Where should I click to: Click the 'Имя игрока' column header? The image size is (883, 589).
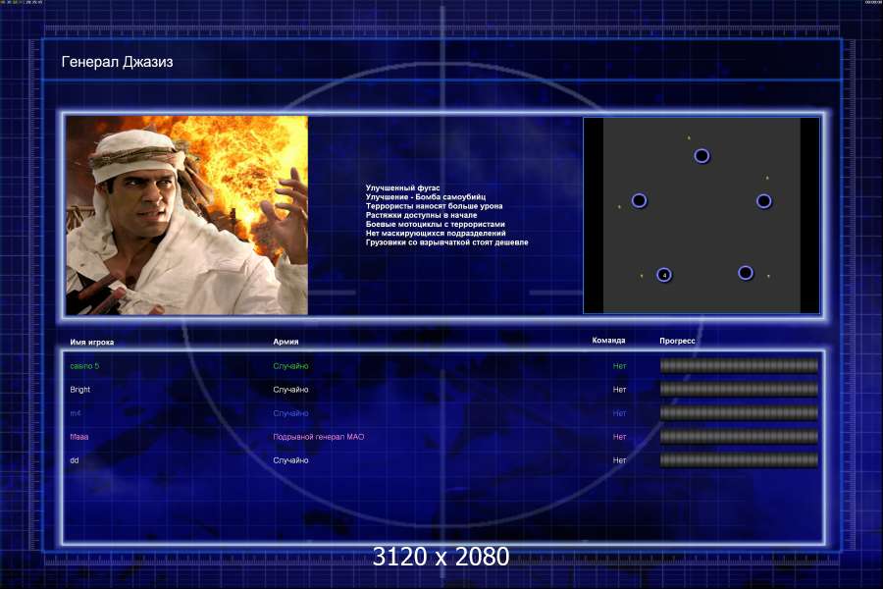coord(92,343)
